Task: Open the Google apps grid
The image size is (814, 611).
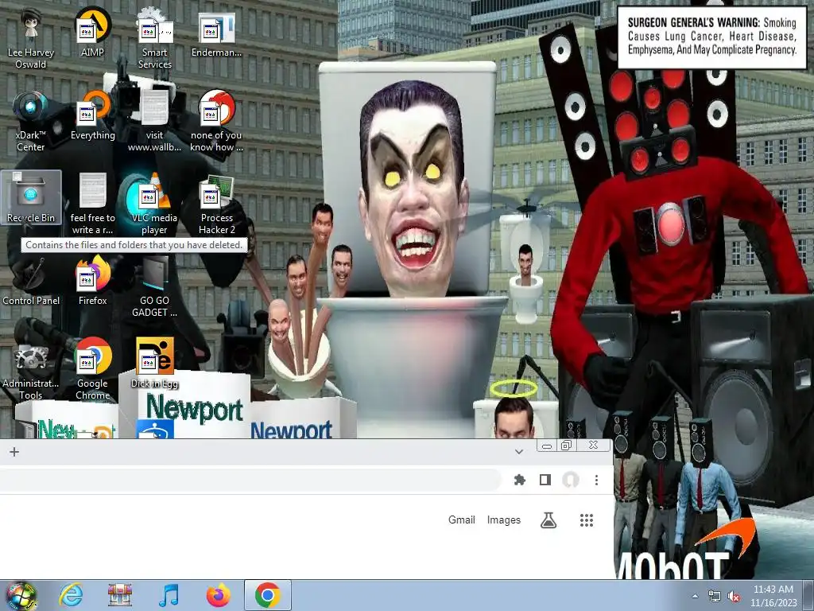Action: (586, 520)
